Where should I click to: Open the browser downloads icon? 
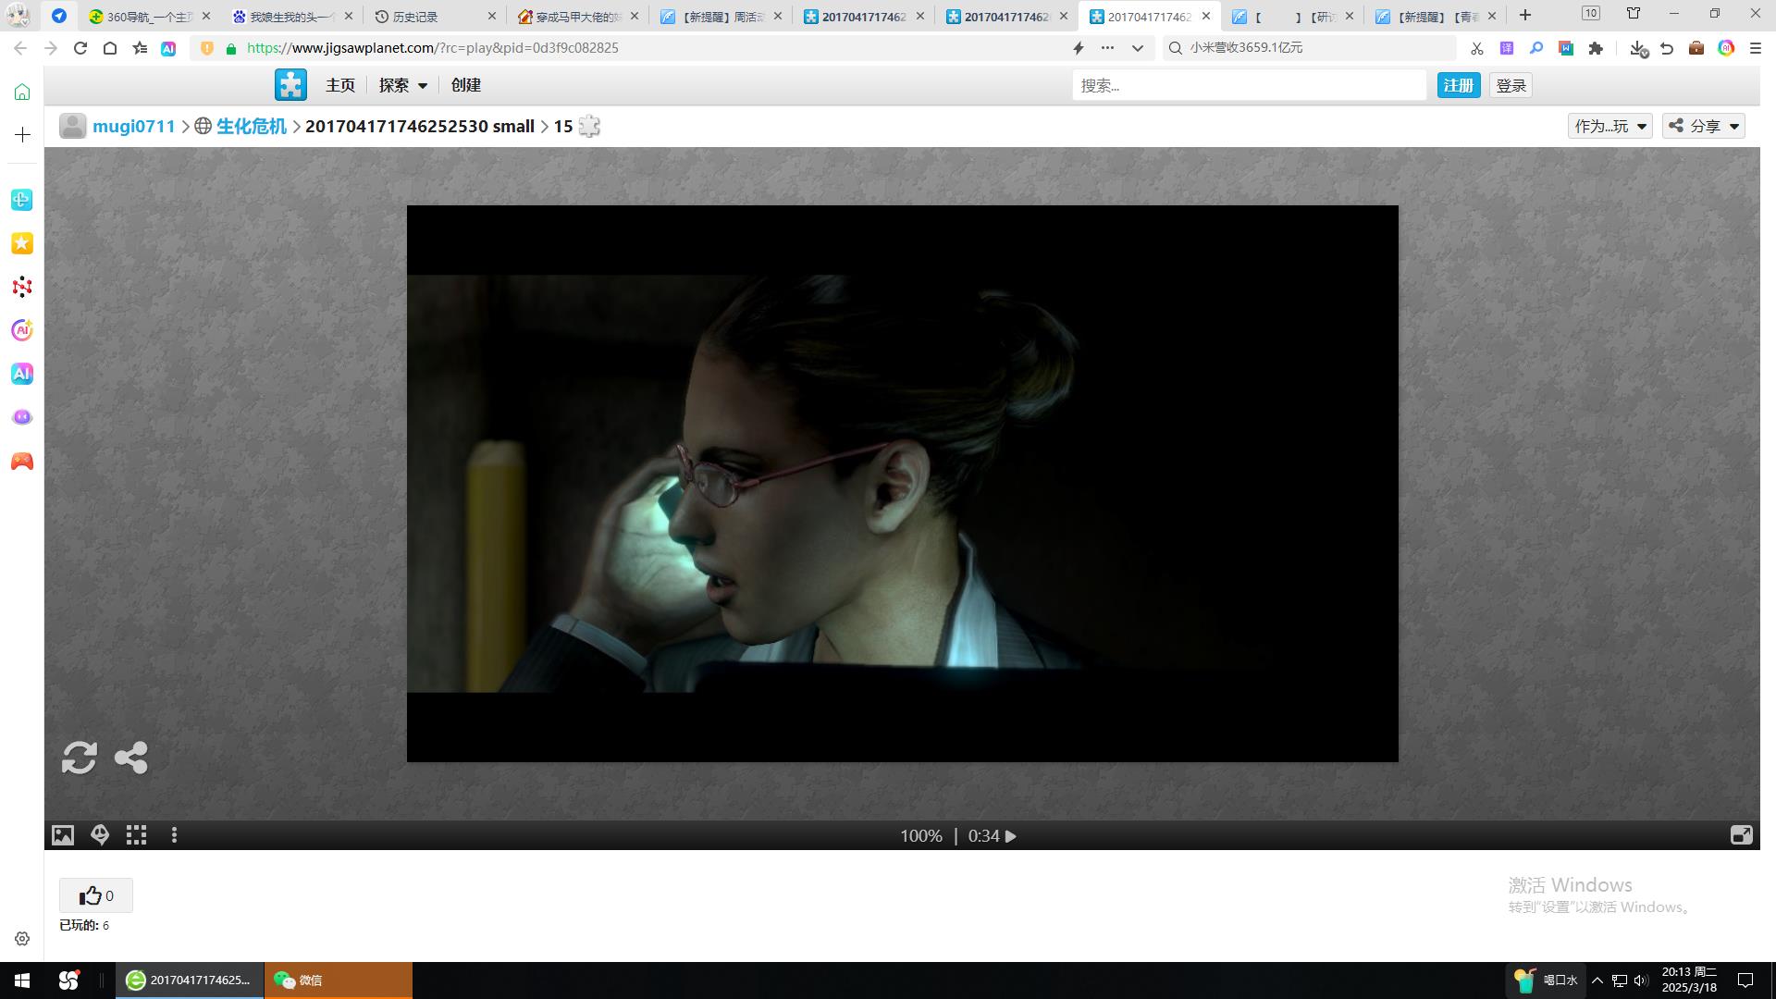click(x=1638, y=48)
